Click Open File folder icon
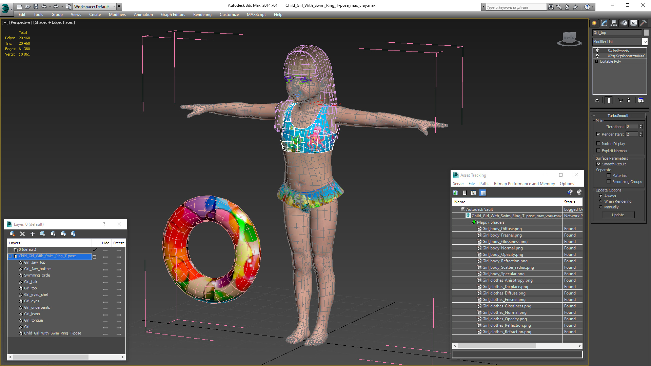This screenshot has height=366, width=651. [27, 6]
